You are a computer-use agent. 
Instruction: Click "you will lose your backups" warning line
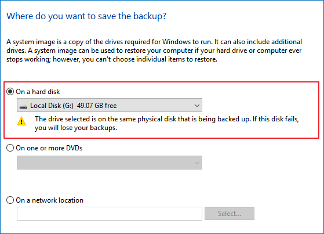coord(76,128)
